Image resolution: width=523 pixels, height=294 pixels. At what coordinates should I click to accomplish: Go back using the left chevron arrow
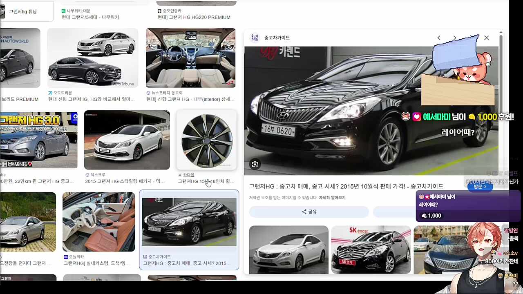438,38
